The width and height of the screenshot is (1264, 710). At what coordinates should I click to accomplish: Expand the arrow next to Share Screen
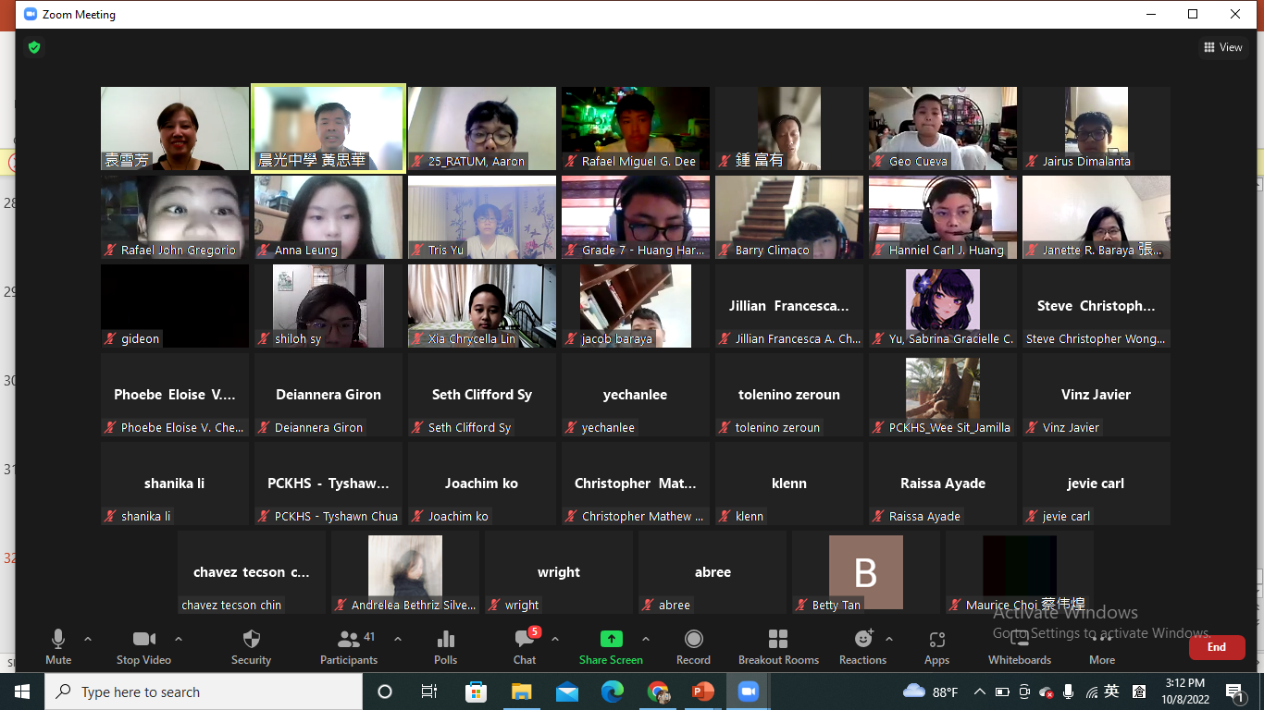click(x=646, y=639)
